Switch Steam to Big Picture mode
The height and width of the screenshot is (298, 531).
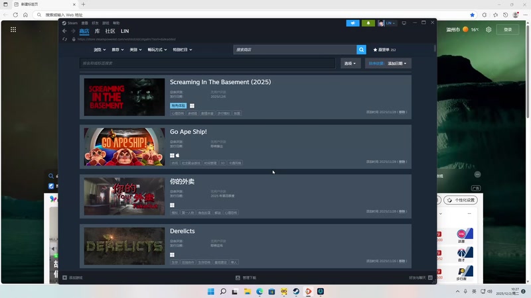(404, 23)
